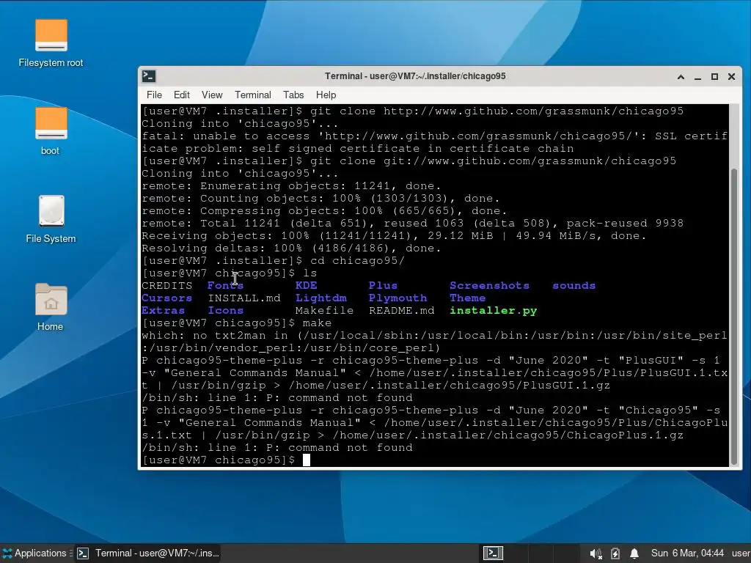Viewport: 751px width, 563px height.
Task: Open the Tabs menu in Terminal
Action: tap(293, 95)
